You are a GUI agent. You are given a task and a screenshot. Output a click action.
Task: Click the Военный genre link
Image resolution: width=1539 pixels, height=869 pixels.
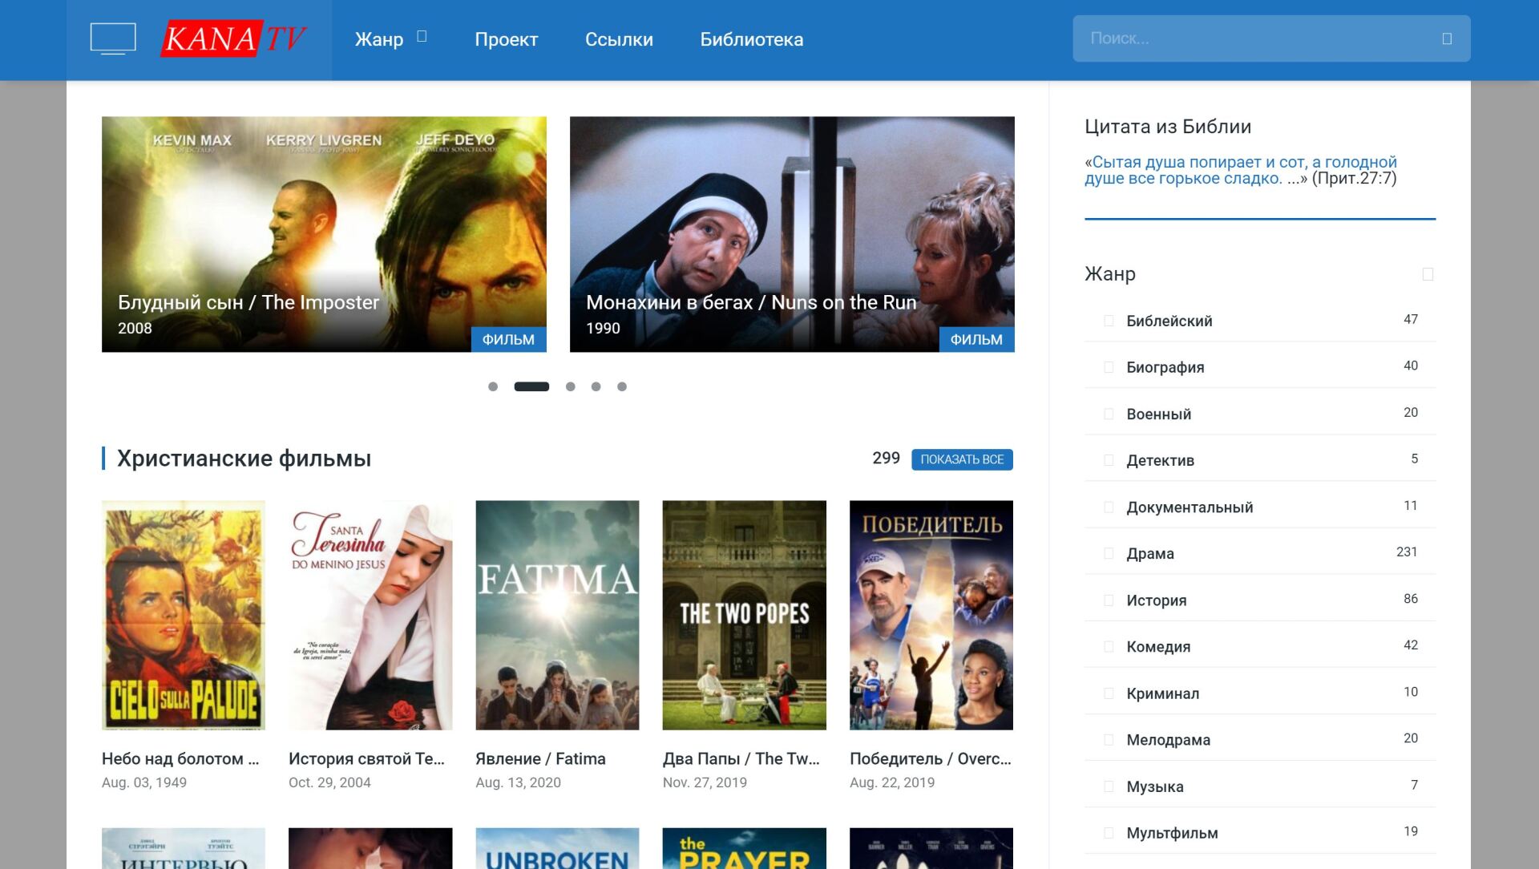[1159, 414]
